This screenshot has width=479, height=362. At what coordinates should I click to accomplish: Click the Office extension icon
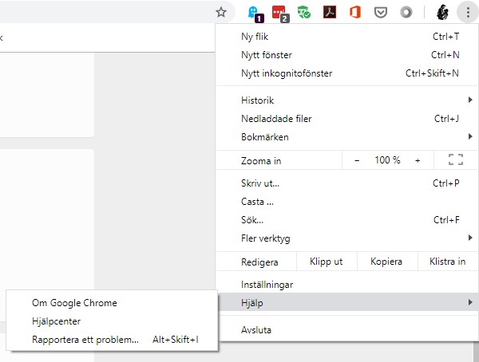coord(355,12)
